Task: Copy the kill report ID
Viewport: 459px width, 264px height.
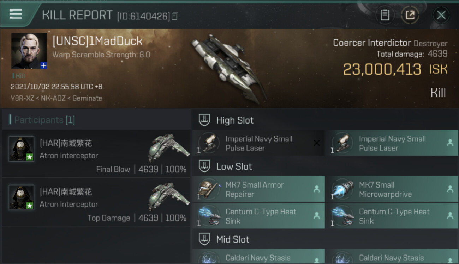Action: click(x=175, y=16)
